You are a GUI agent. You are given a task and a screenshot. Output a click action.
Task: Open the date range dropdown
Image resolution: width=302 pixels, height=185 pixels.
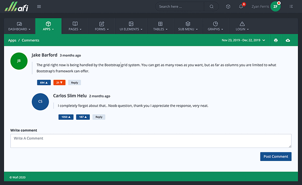point(243,40)
